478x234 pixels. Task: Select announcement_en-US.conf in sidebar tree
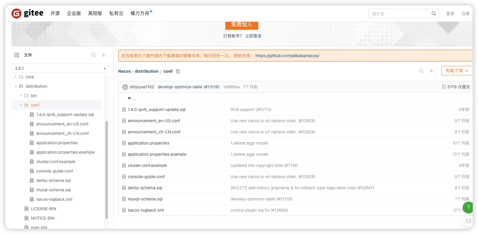click(62, 124)
